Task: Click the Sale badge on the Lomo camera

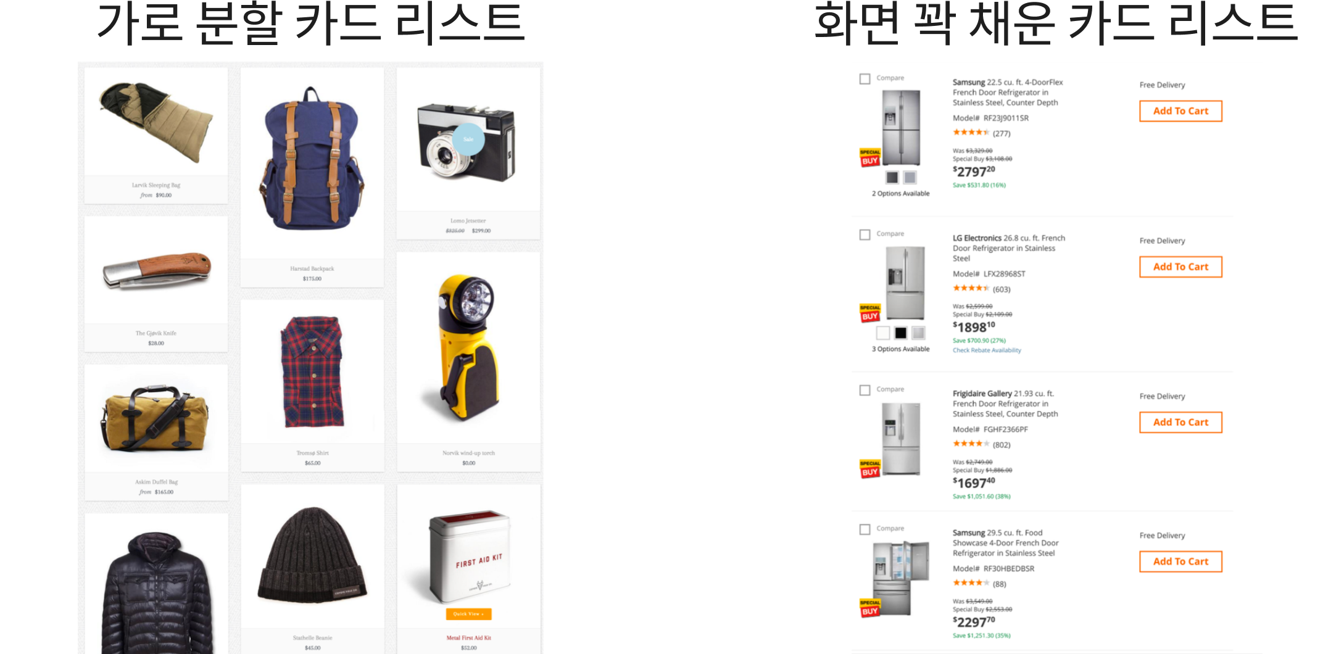Action: click(x=468, y=139)
